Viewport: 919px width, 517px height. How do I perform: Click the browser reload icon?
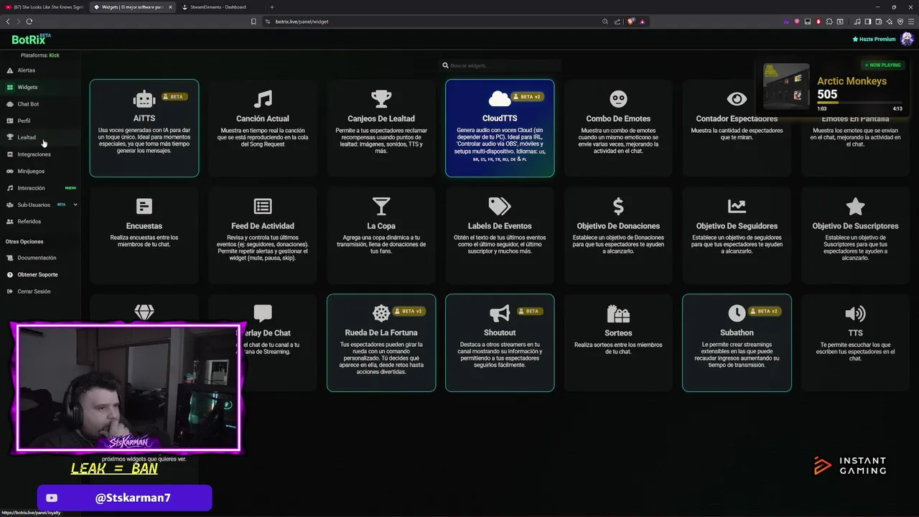point(29,22)
